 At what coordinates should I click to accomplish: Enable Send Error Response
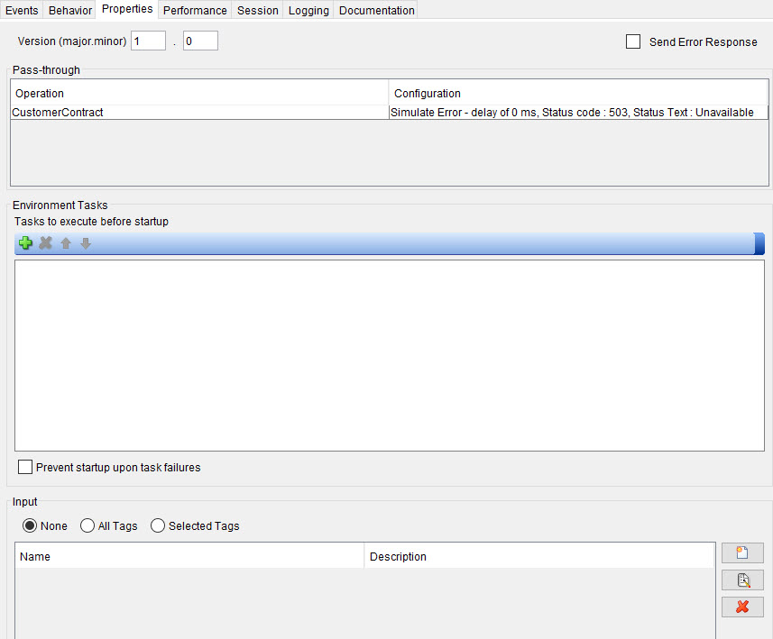point(632,41)
